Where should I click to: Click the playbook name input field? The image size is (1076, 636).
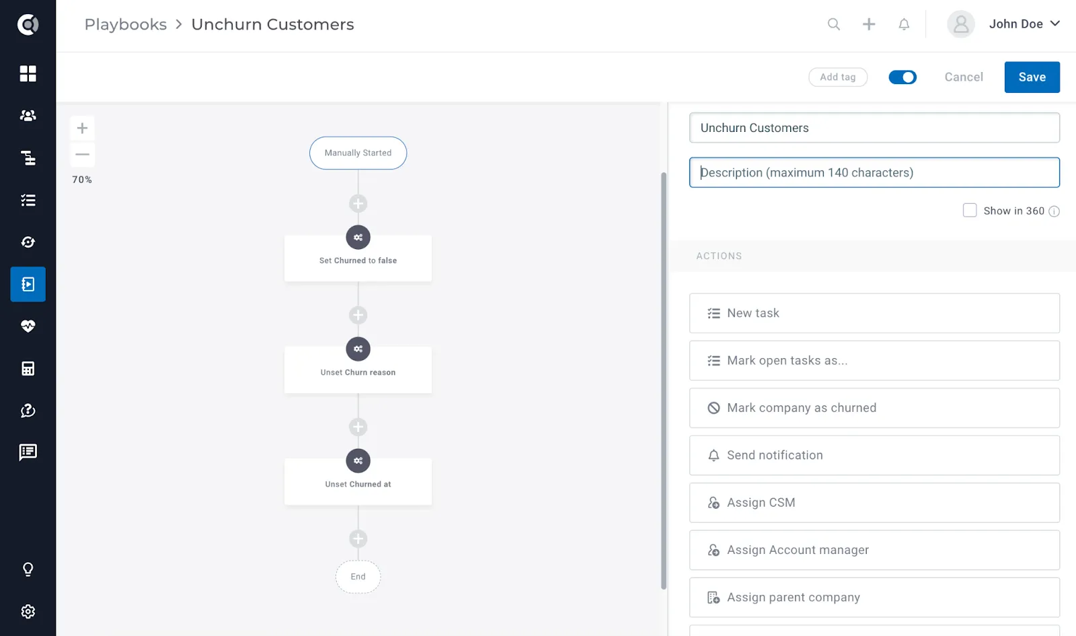click(x=874, y=128)
